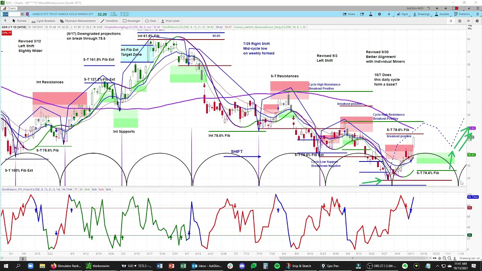Open the red color indicator selector
The width and height of the screenshot is (482, 271).
pyautogui.click(x=456, y=8)
